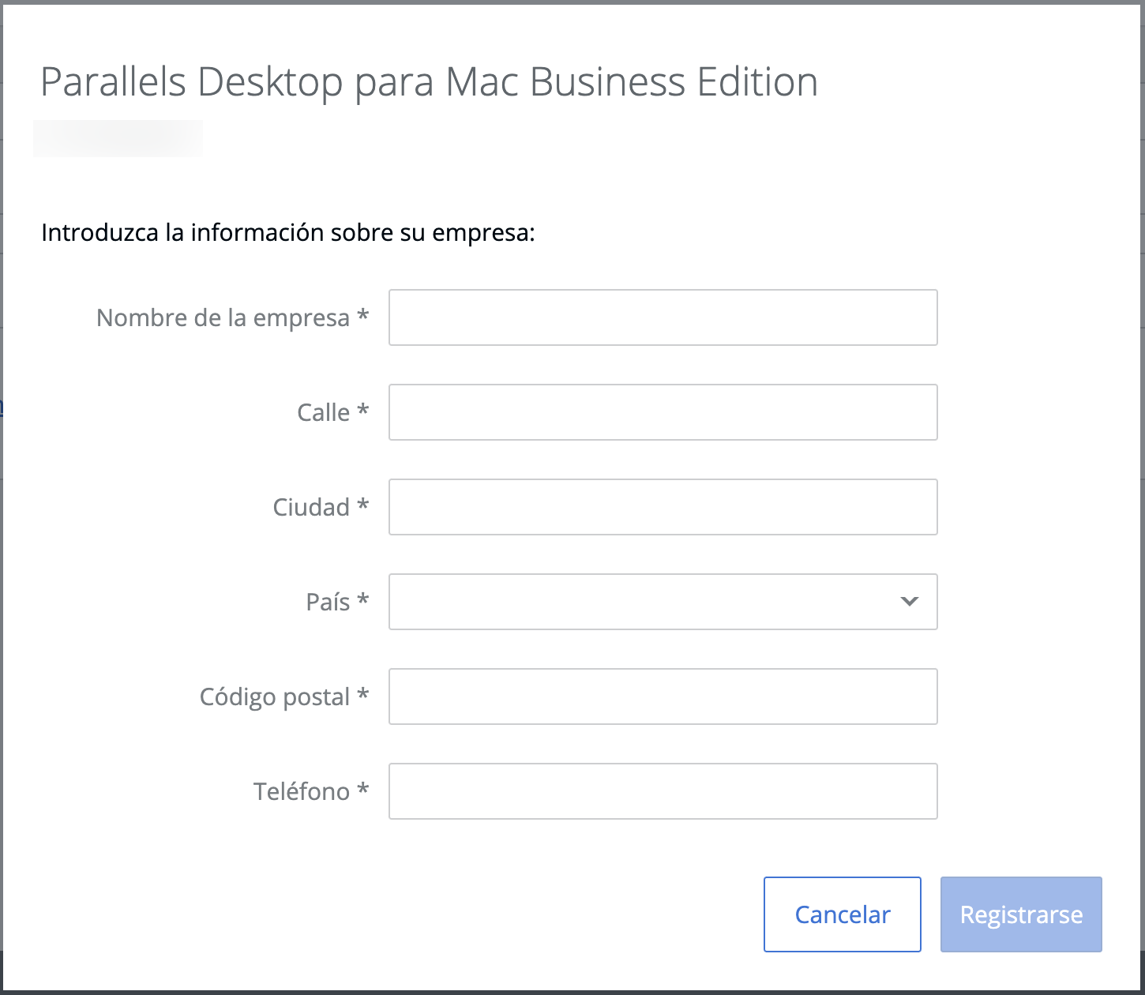Click the required asterisk beside Teléfono
This screenshot has width=1145, height=995.
tap(362, 790)
